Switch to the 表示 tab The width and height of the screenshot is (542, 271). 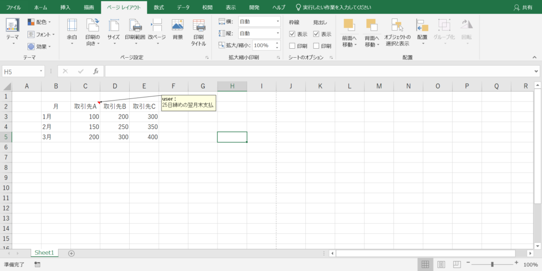coord(231,7)
